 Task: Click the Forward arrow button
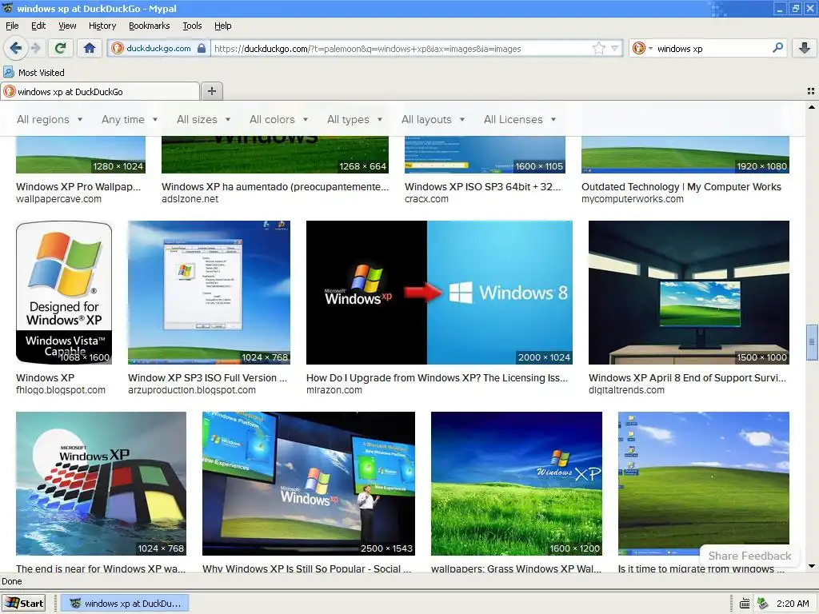coord(35,49)
